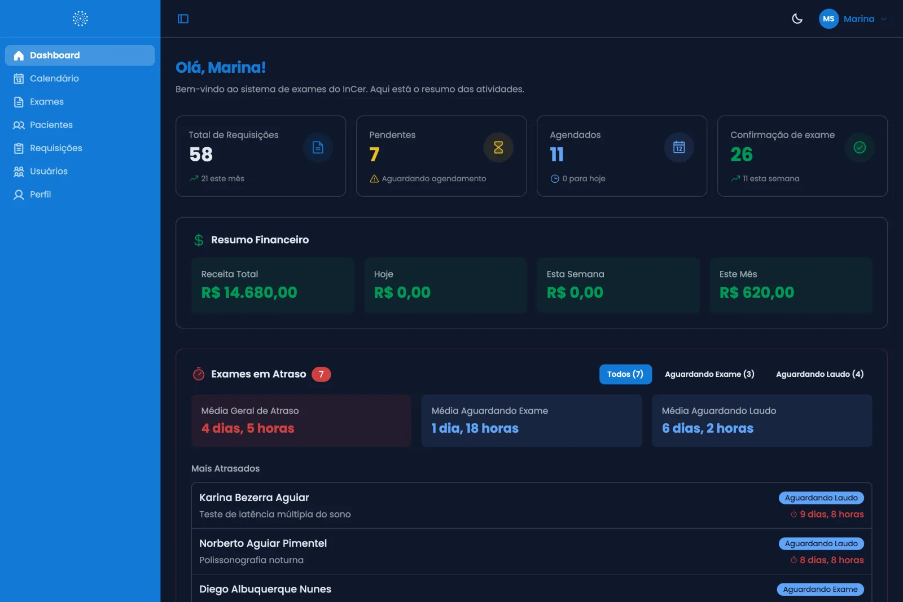The width and height of the screenshot is (903, 602).
Task: Click the warning triangle beside Aguardando agendamento
Action: tap(374, 178)
